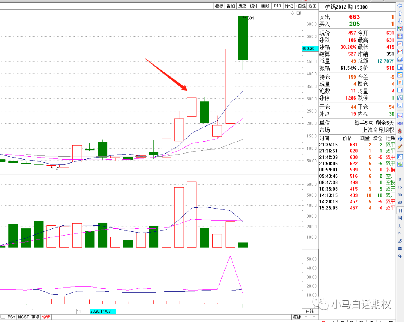Select the 季 quarterly period
The image size is (404, 322).
pyautogui.click(x=400, y=249)
